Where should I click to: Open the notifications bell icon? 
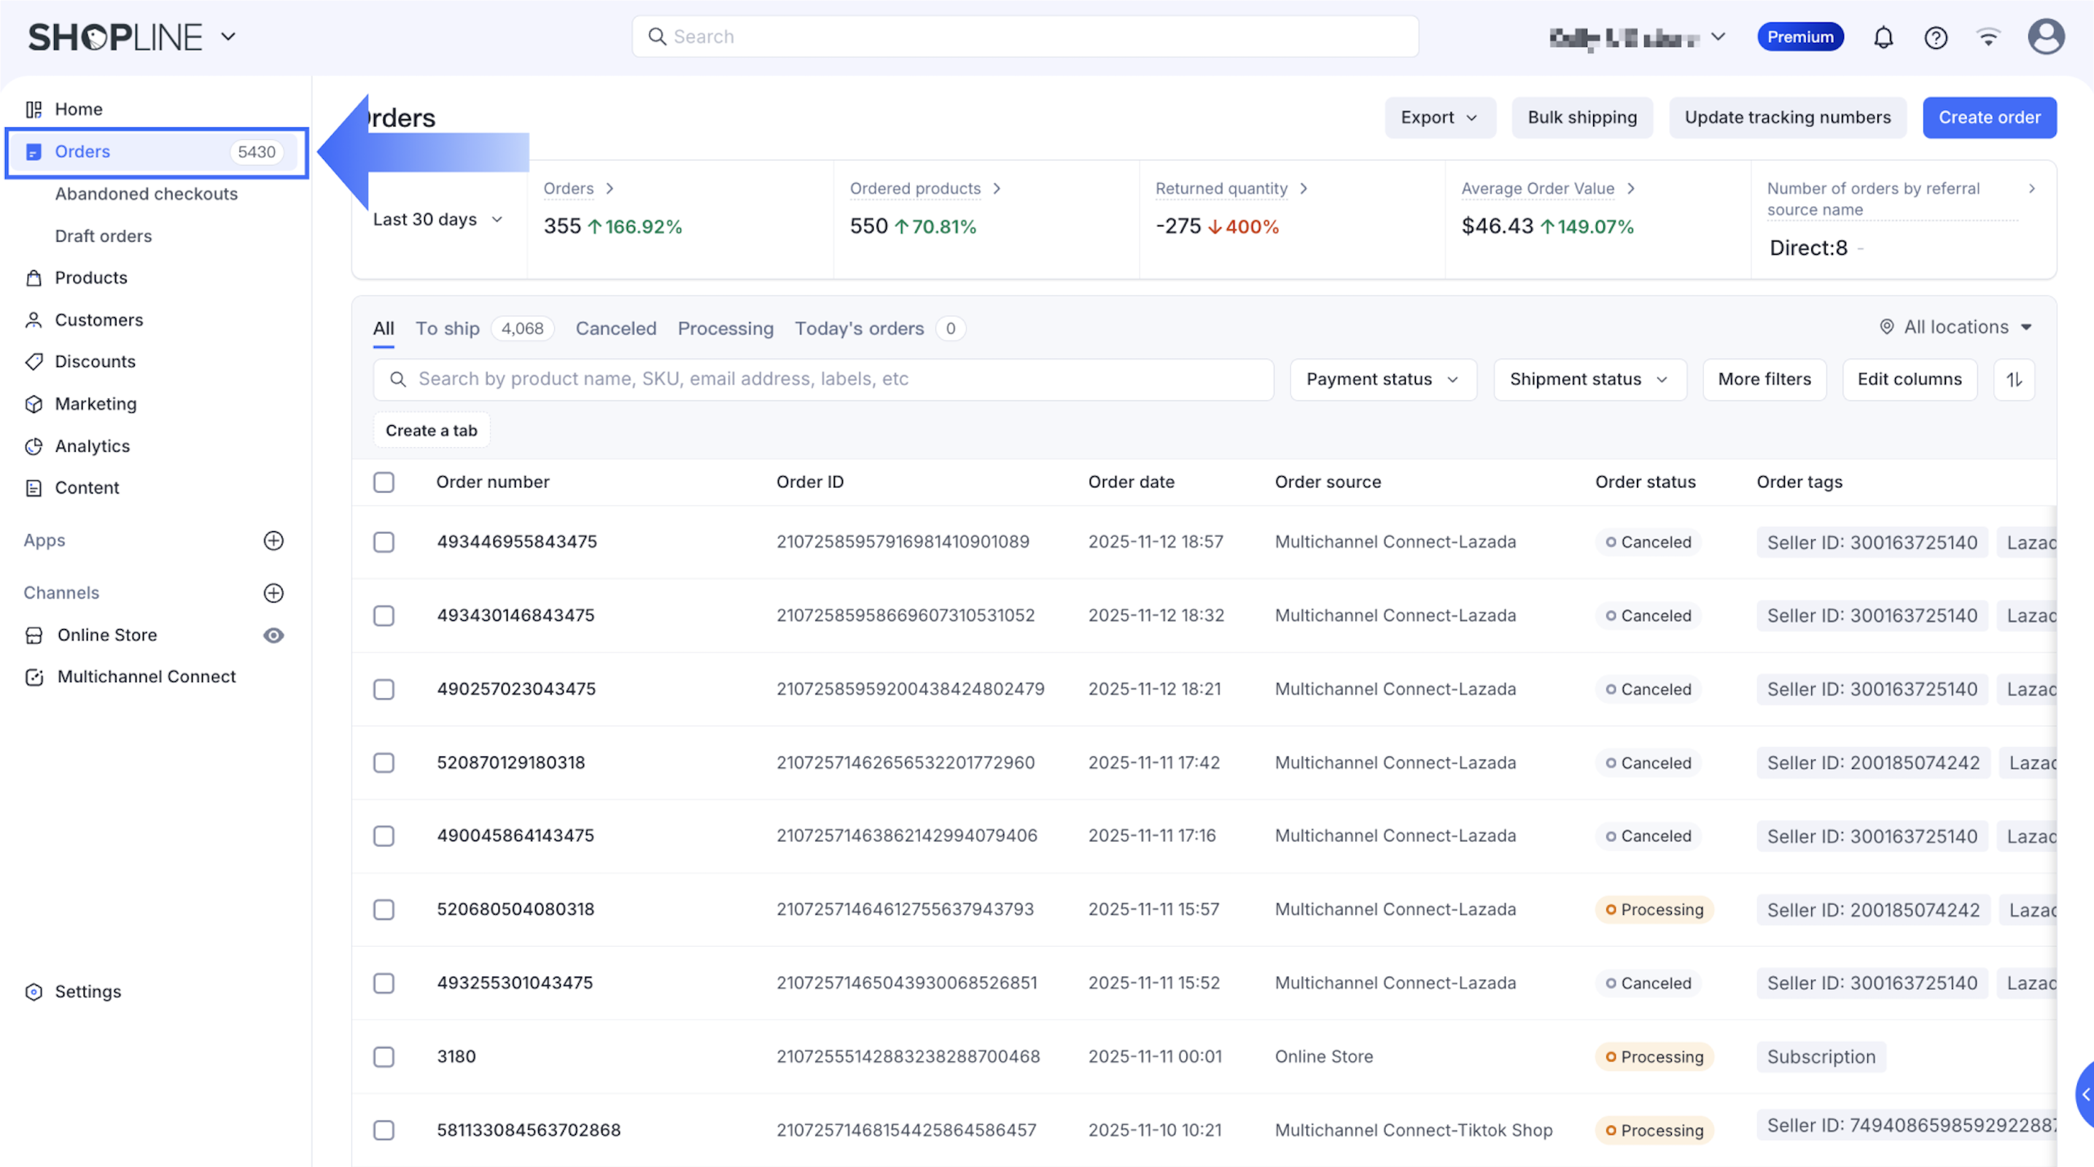[1883, 37]
